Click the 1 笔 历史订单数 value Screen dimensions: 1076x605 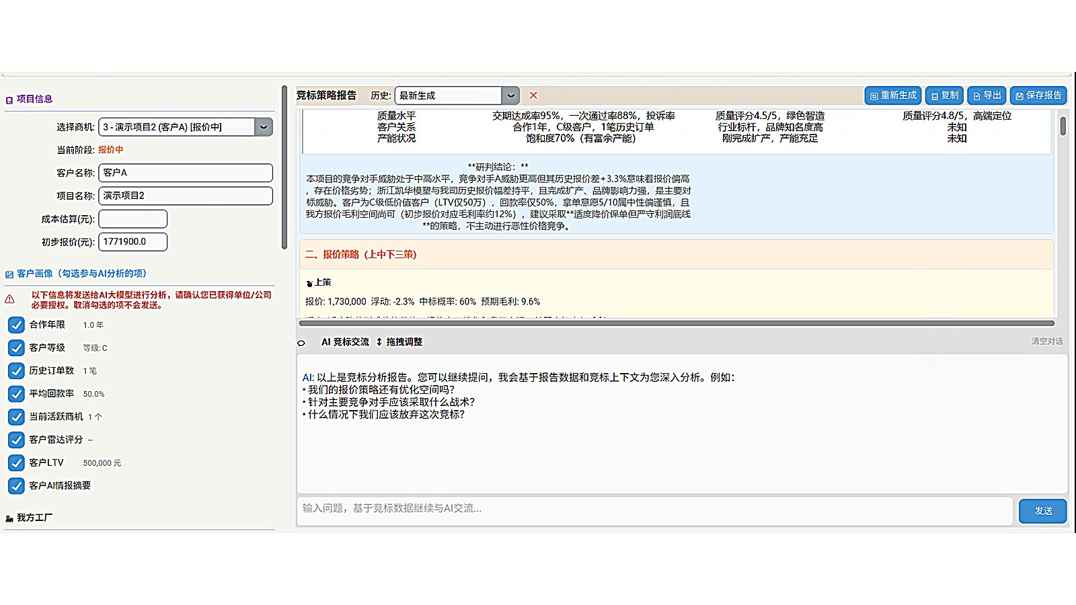(x=90, y=371)
